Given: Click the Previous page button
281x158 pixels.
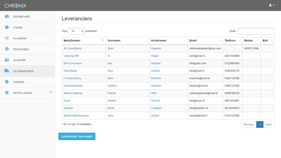Looking at the screenshot, I should point(249,125).
